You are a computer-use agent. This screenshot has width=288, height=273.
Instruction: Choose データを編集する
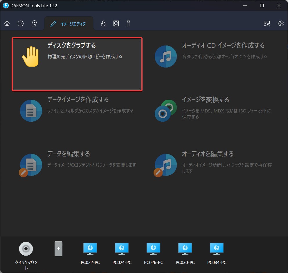click(69, 154)
